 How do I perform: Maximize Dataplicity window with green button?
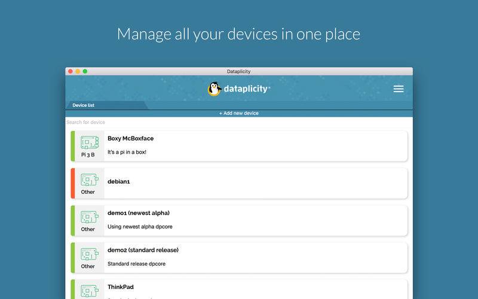click(85, 71)
